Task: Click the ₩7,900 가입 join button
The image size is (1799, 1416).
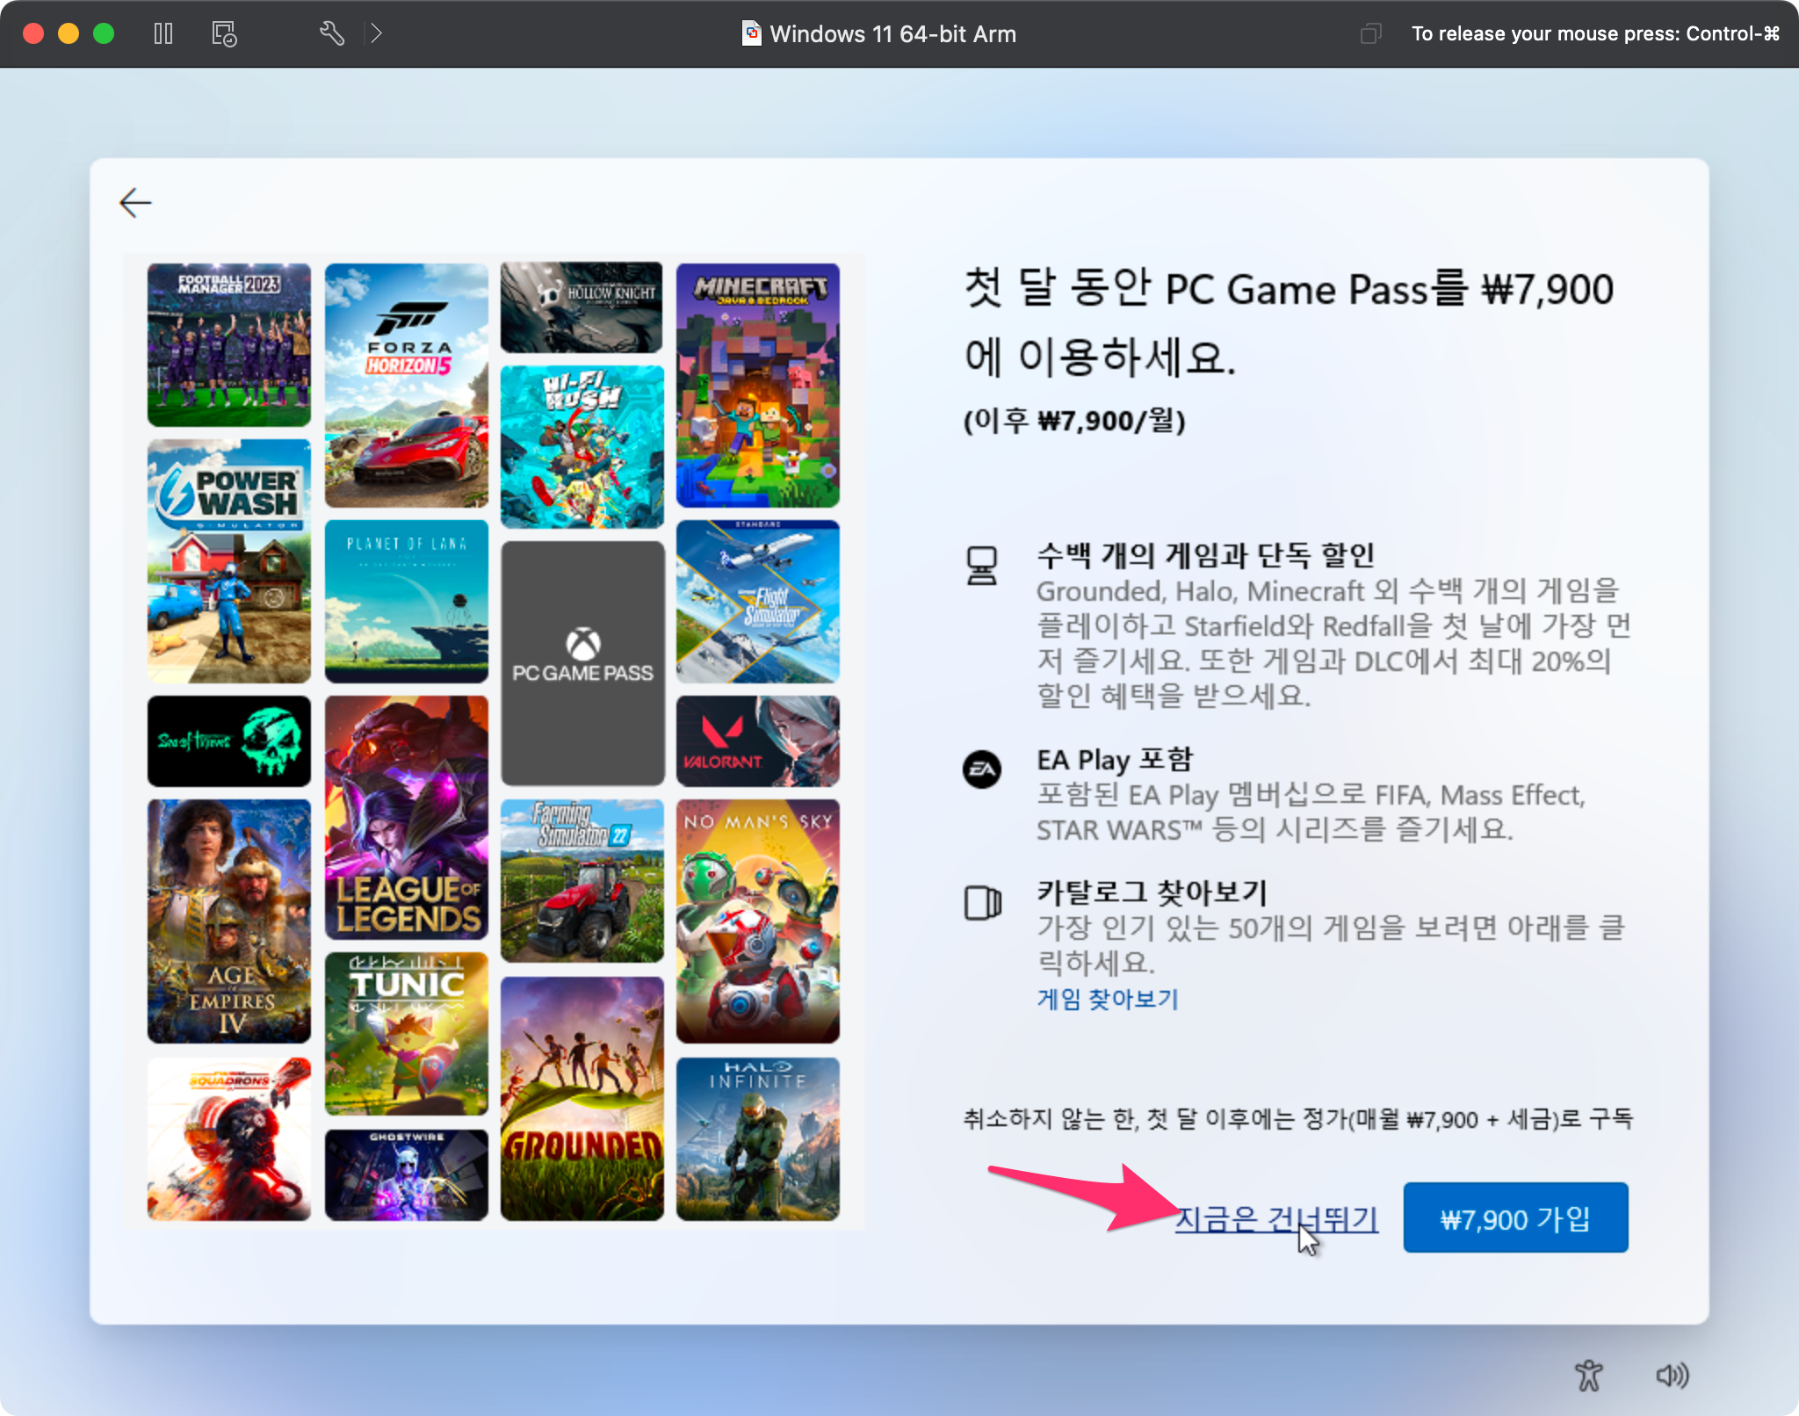Action: coord(1515,1218)
